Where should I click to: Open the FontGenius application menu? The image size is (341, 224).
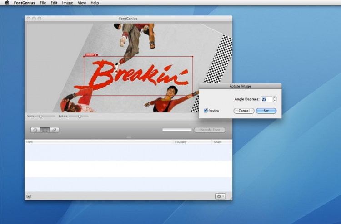(25, 3)
